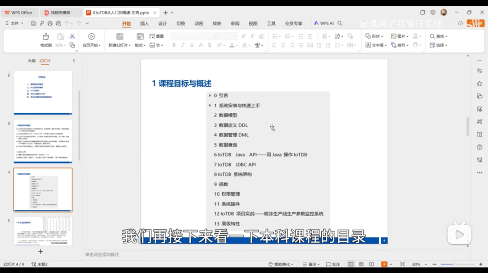Click the three dots more icon in sidebar
488x273 pixels.
tap(479, 172)
